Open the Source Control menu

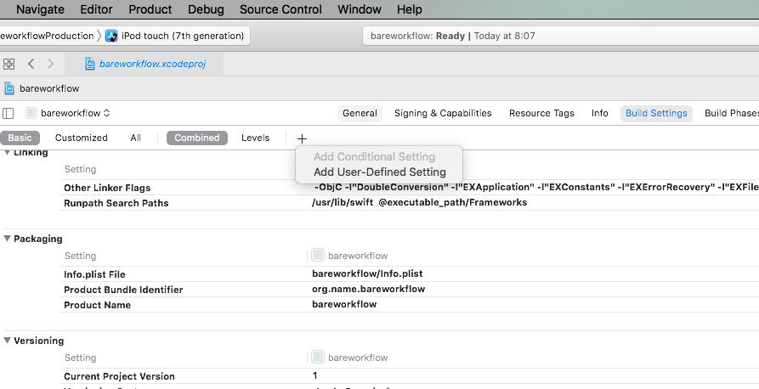[x=280, y=9]
